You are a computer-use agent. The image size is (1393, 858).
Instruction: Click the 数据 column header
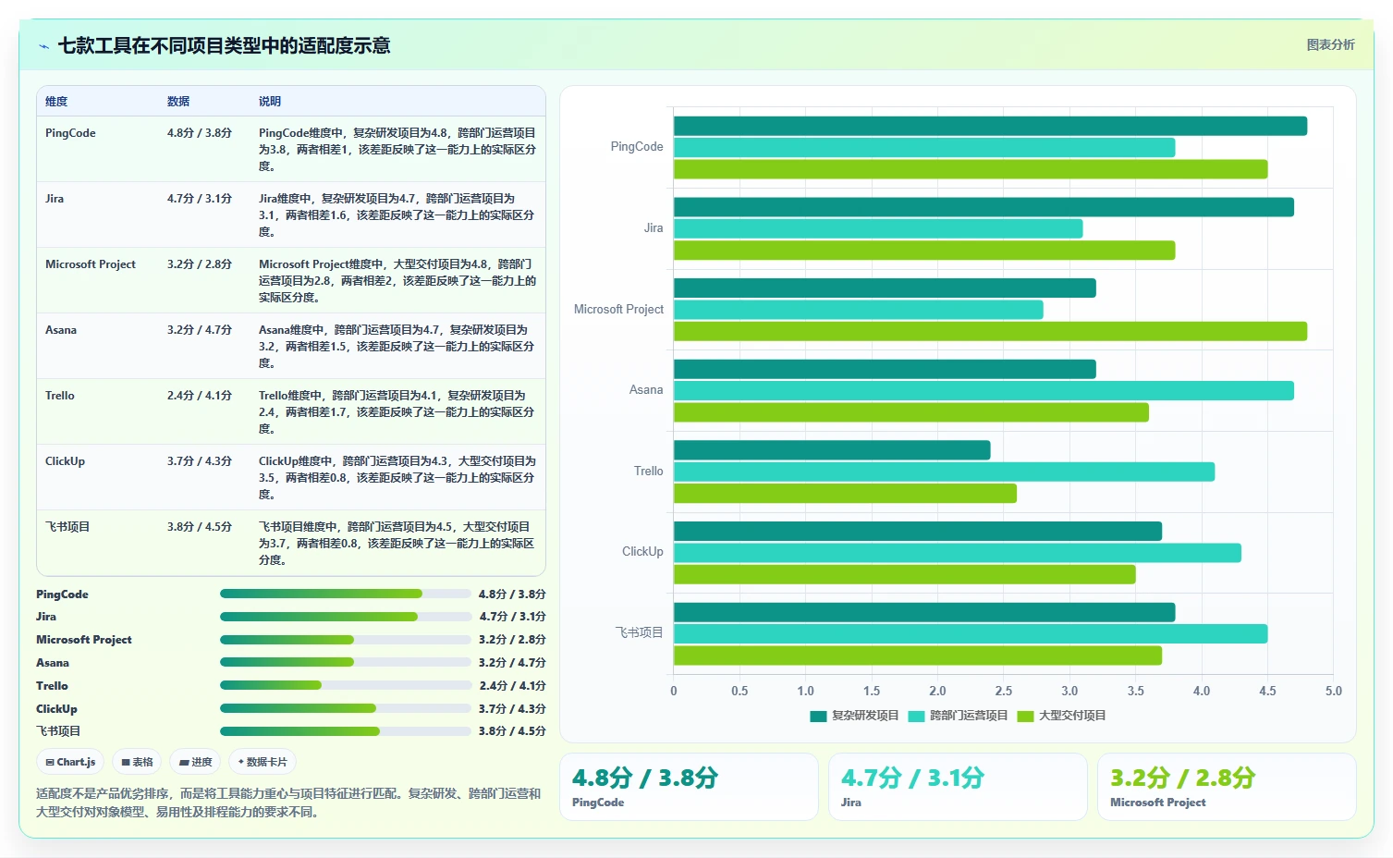click(x=178, y=102)
